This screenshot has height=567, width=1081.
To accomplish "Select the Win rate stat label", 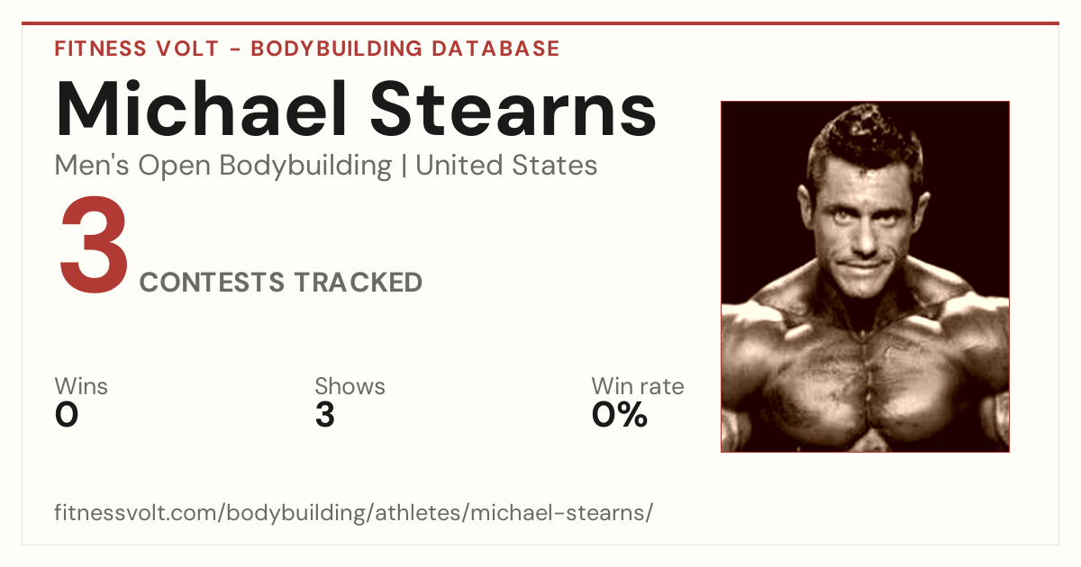I will tap(638, 386).
